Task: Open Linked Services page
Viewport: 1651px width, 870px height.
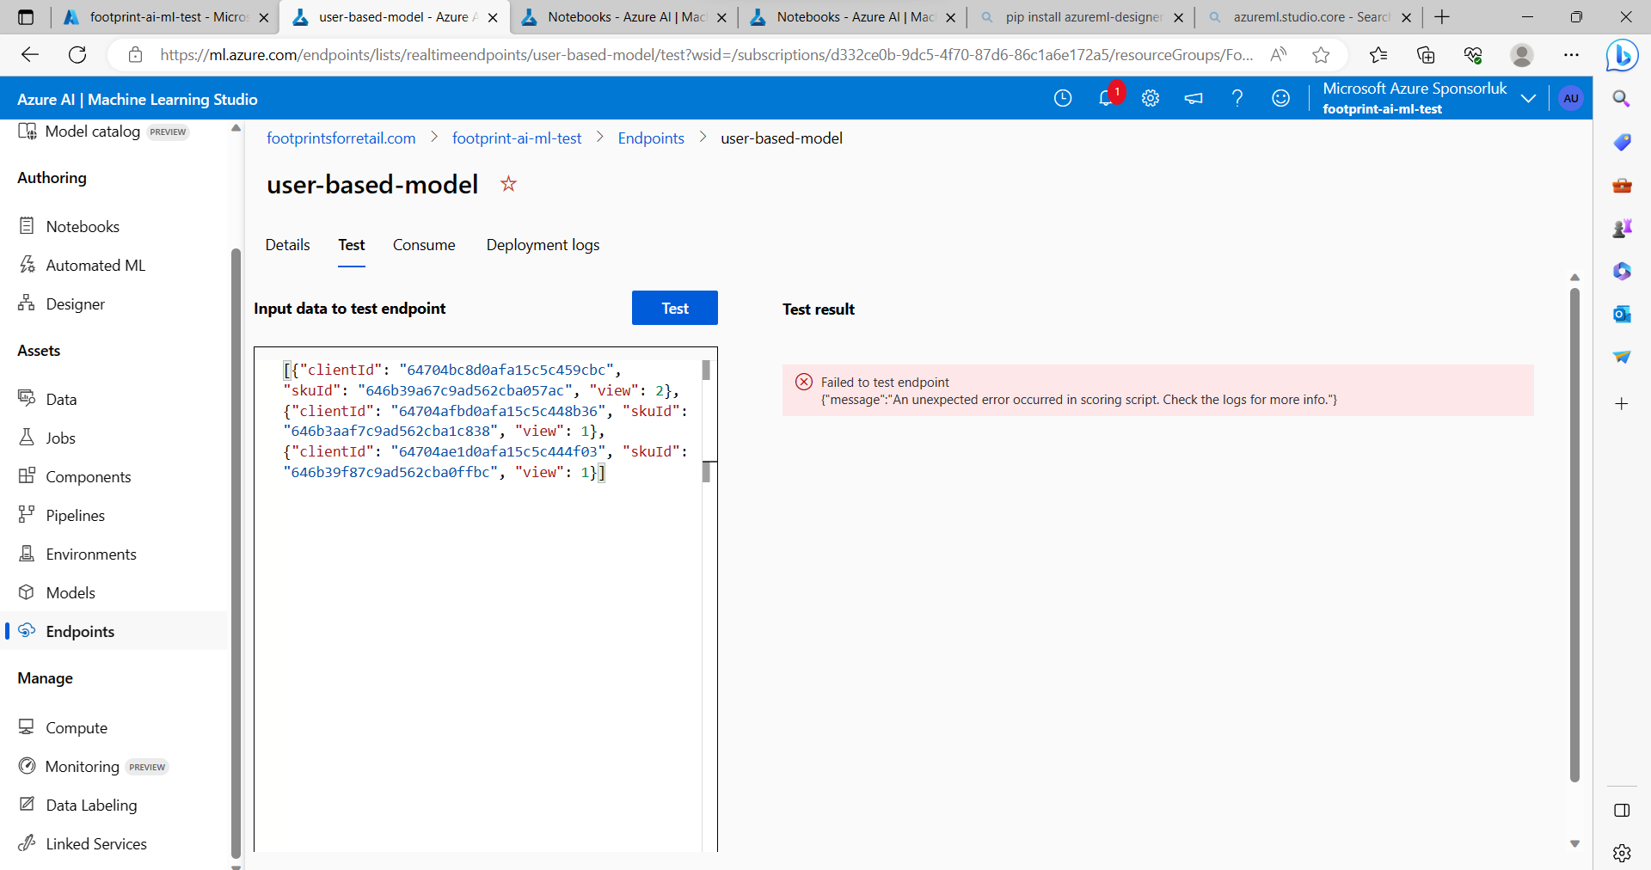Action: pyautogui.click(x=95, y=843)
